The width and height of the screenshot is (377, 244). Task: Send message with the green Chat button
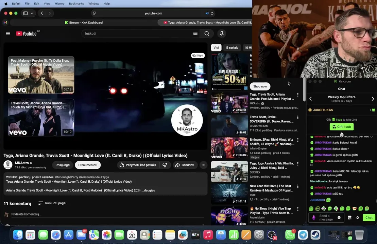click(369, 218)
